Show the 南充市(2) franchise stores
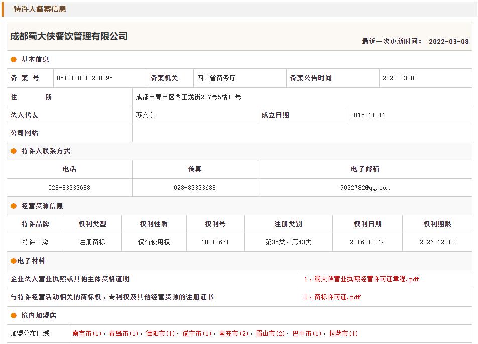The height and width of the screenshot is (344, 478). pos(233,333)
